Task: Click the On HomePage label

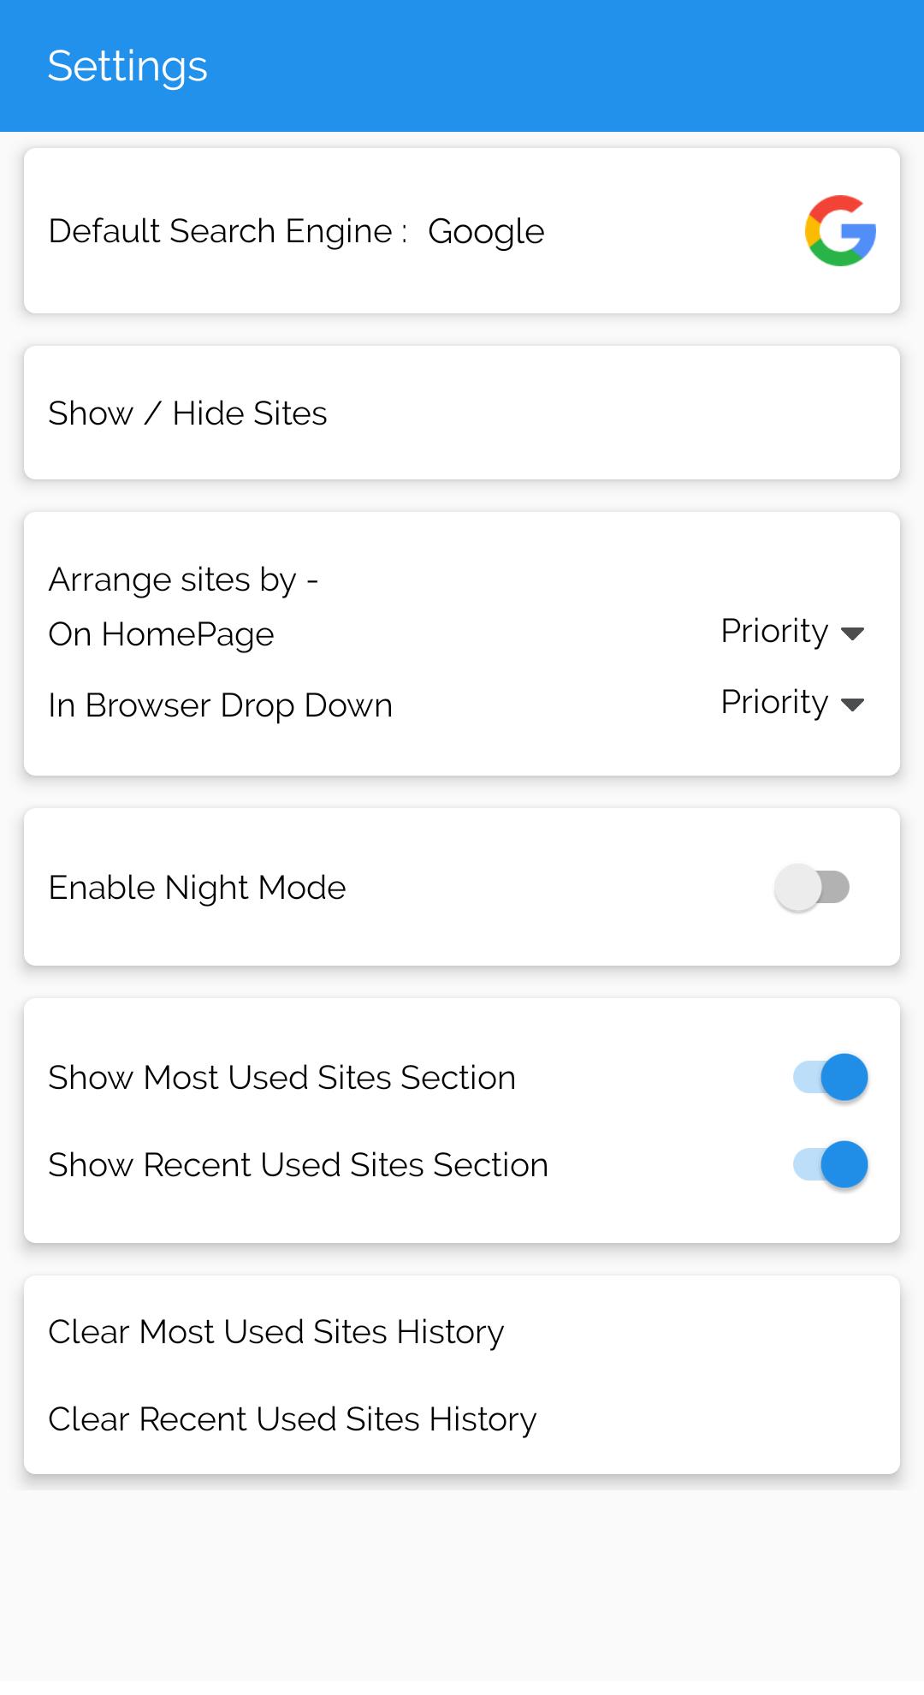Action: [x=161, y=634]
